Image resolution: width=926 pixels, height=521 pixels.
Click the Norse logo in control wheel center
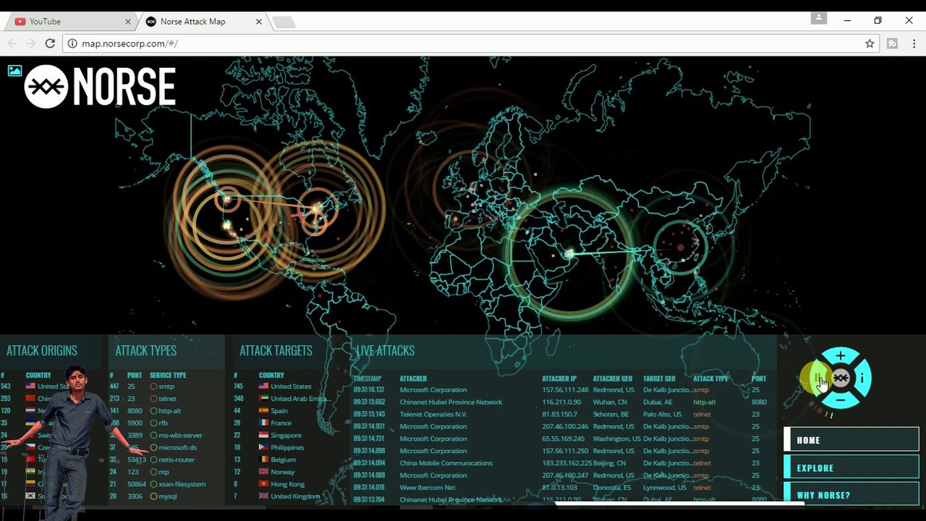click(x=840, y=378)
